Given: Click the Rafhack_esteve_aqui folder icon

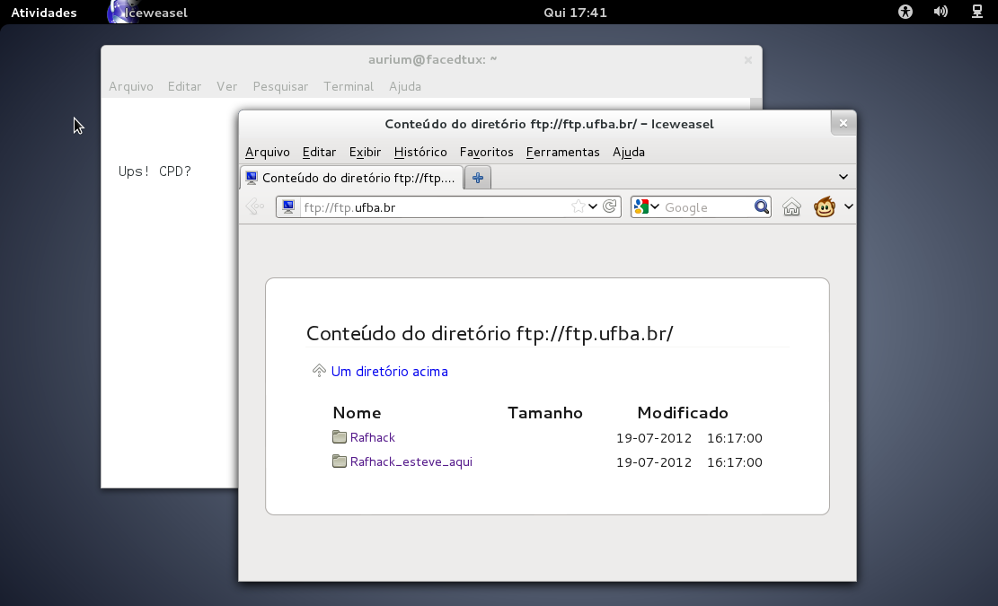Looking at the screenshot, I should coord(340,461).
